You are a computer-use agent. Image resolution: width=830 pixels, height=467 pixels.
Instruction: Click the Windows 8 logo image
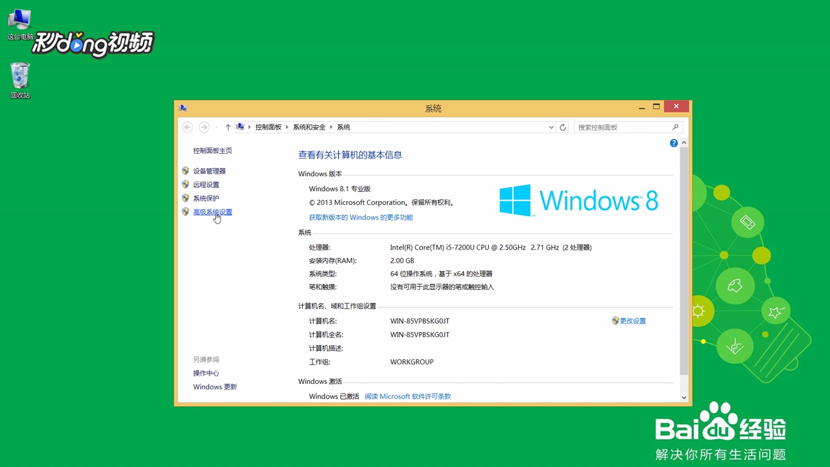(x=578, y=200)
